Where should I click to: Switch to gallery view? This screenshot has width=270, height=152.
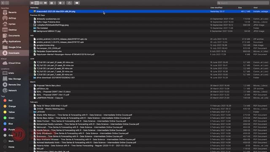pos(45,3)
